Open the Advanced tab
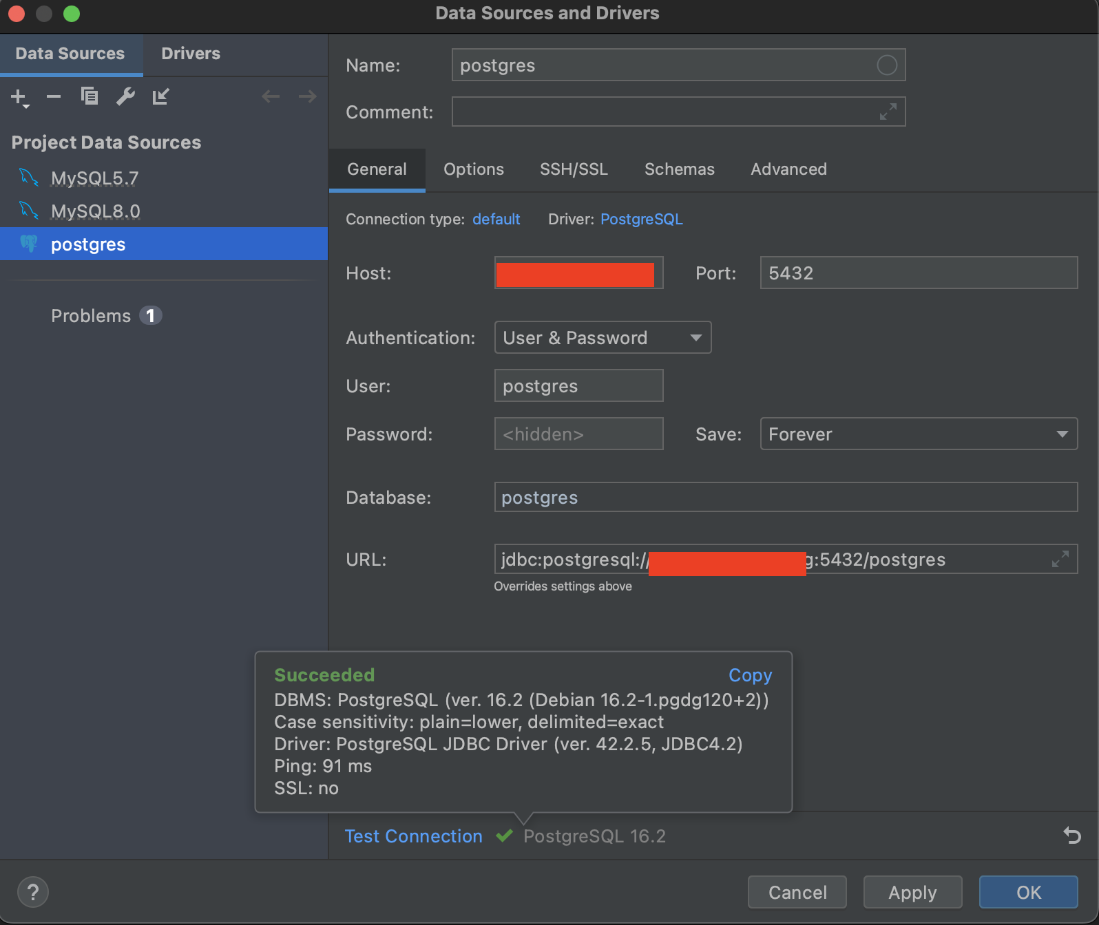 788,169
